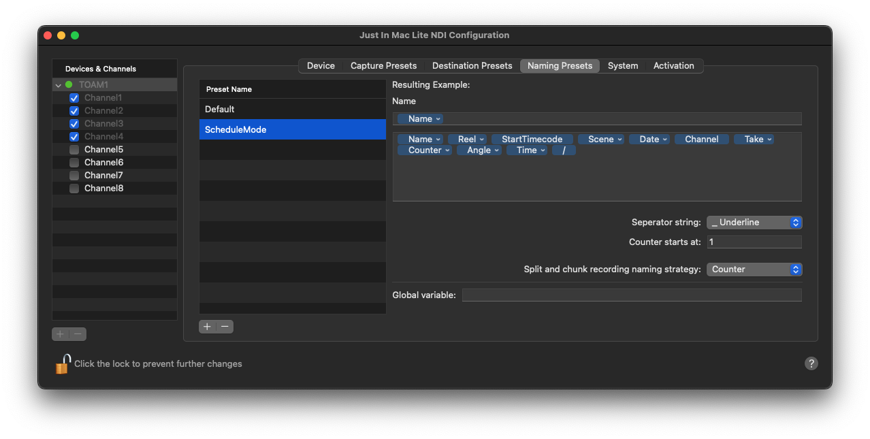This screenshot has height=439, width=870.
Task: Open help with the question mark button
Action: [x=811, y=363]
